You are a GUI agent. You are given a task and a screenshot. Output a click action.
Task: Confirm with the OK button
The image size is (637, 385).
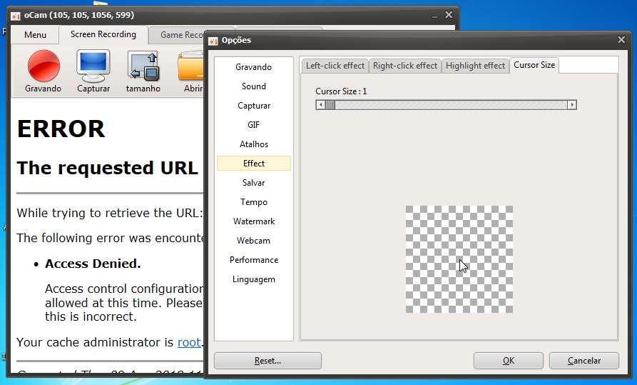tap(508, 361)
